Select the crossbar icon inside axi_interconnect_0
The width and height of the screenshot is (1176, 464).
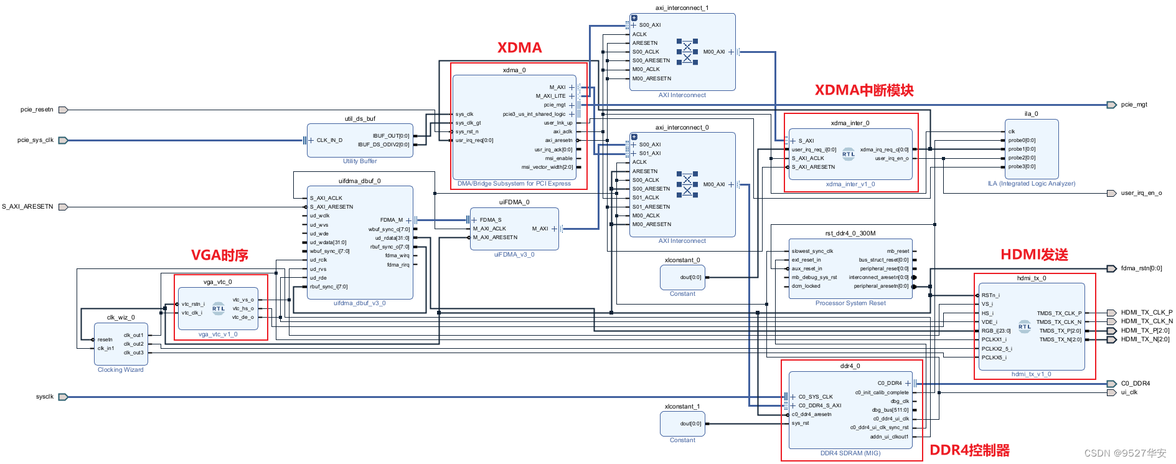[687, 184]
